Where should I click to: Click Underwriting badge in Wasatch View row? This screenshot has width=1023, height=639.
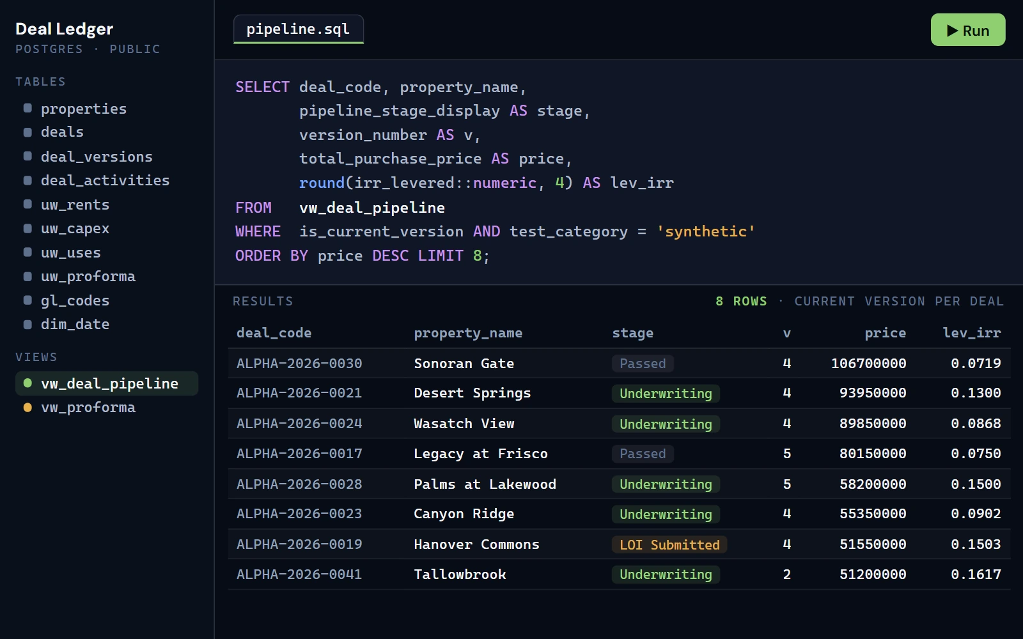click(666, 424)
